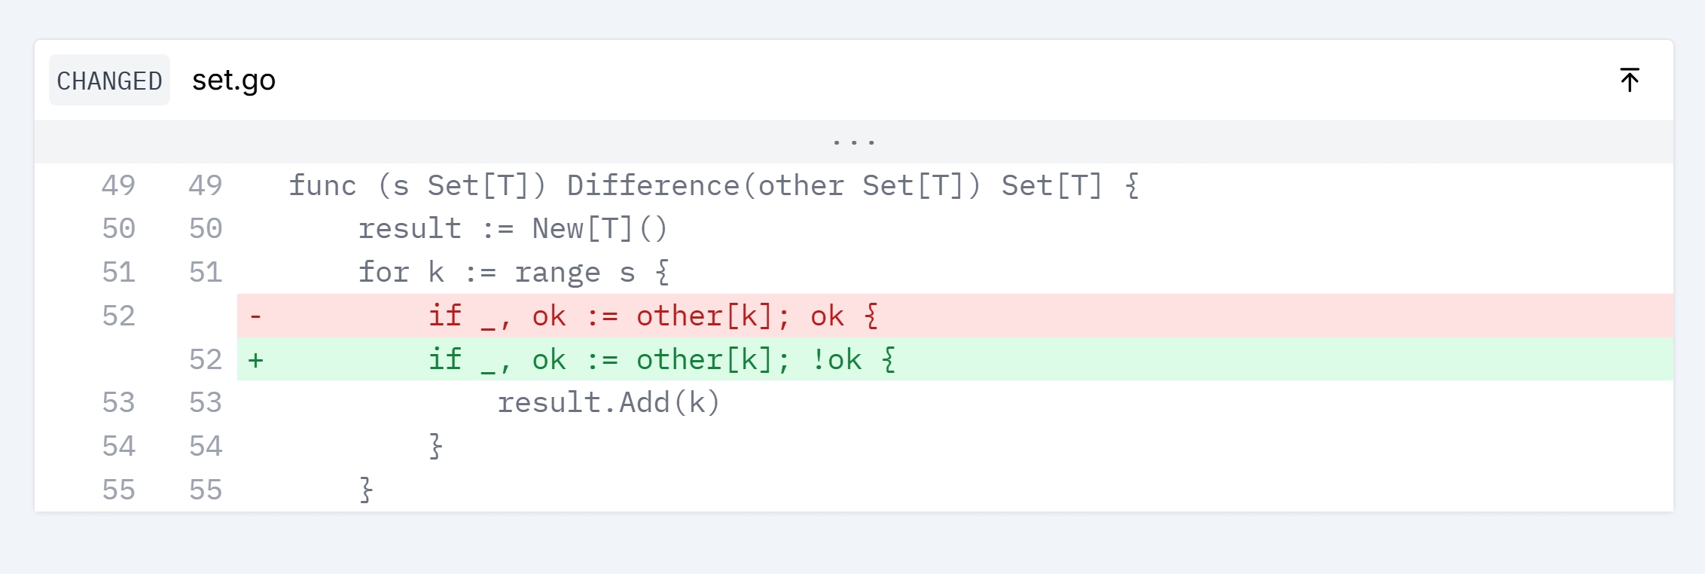
Task: Click the set.go filename link
Action: click(x=234, y=80)
